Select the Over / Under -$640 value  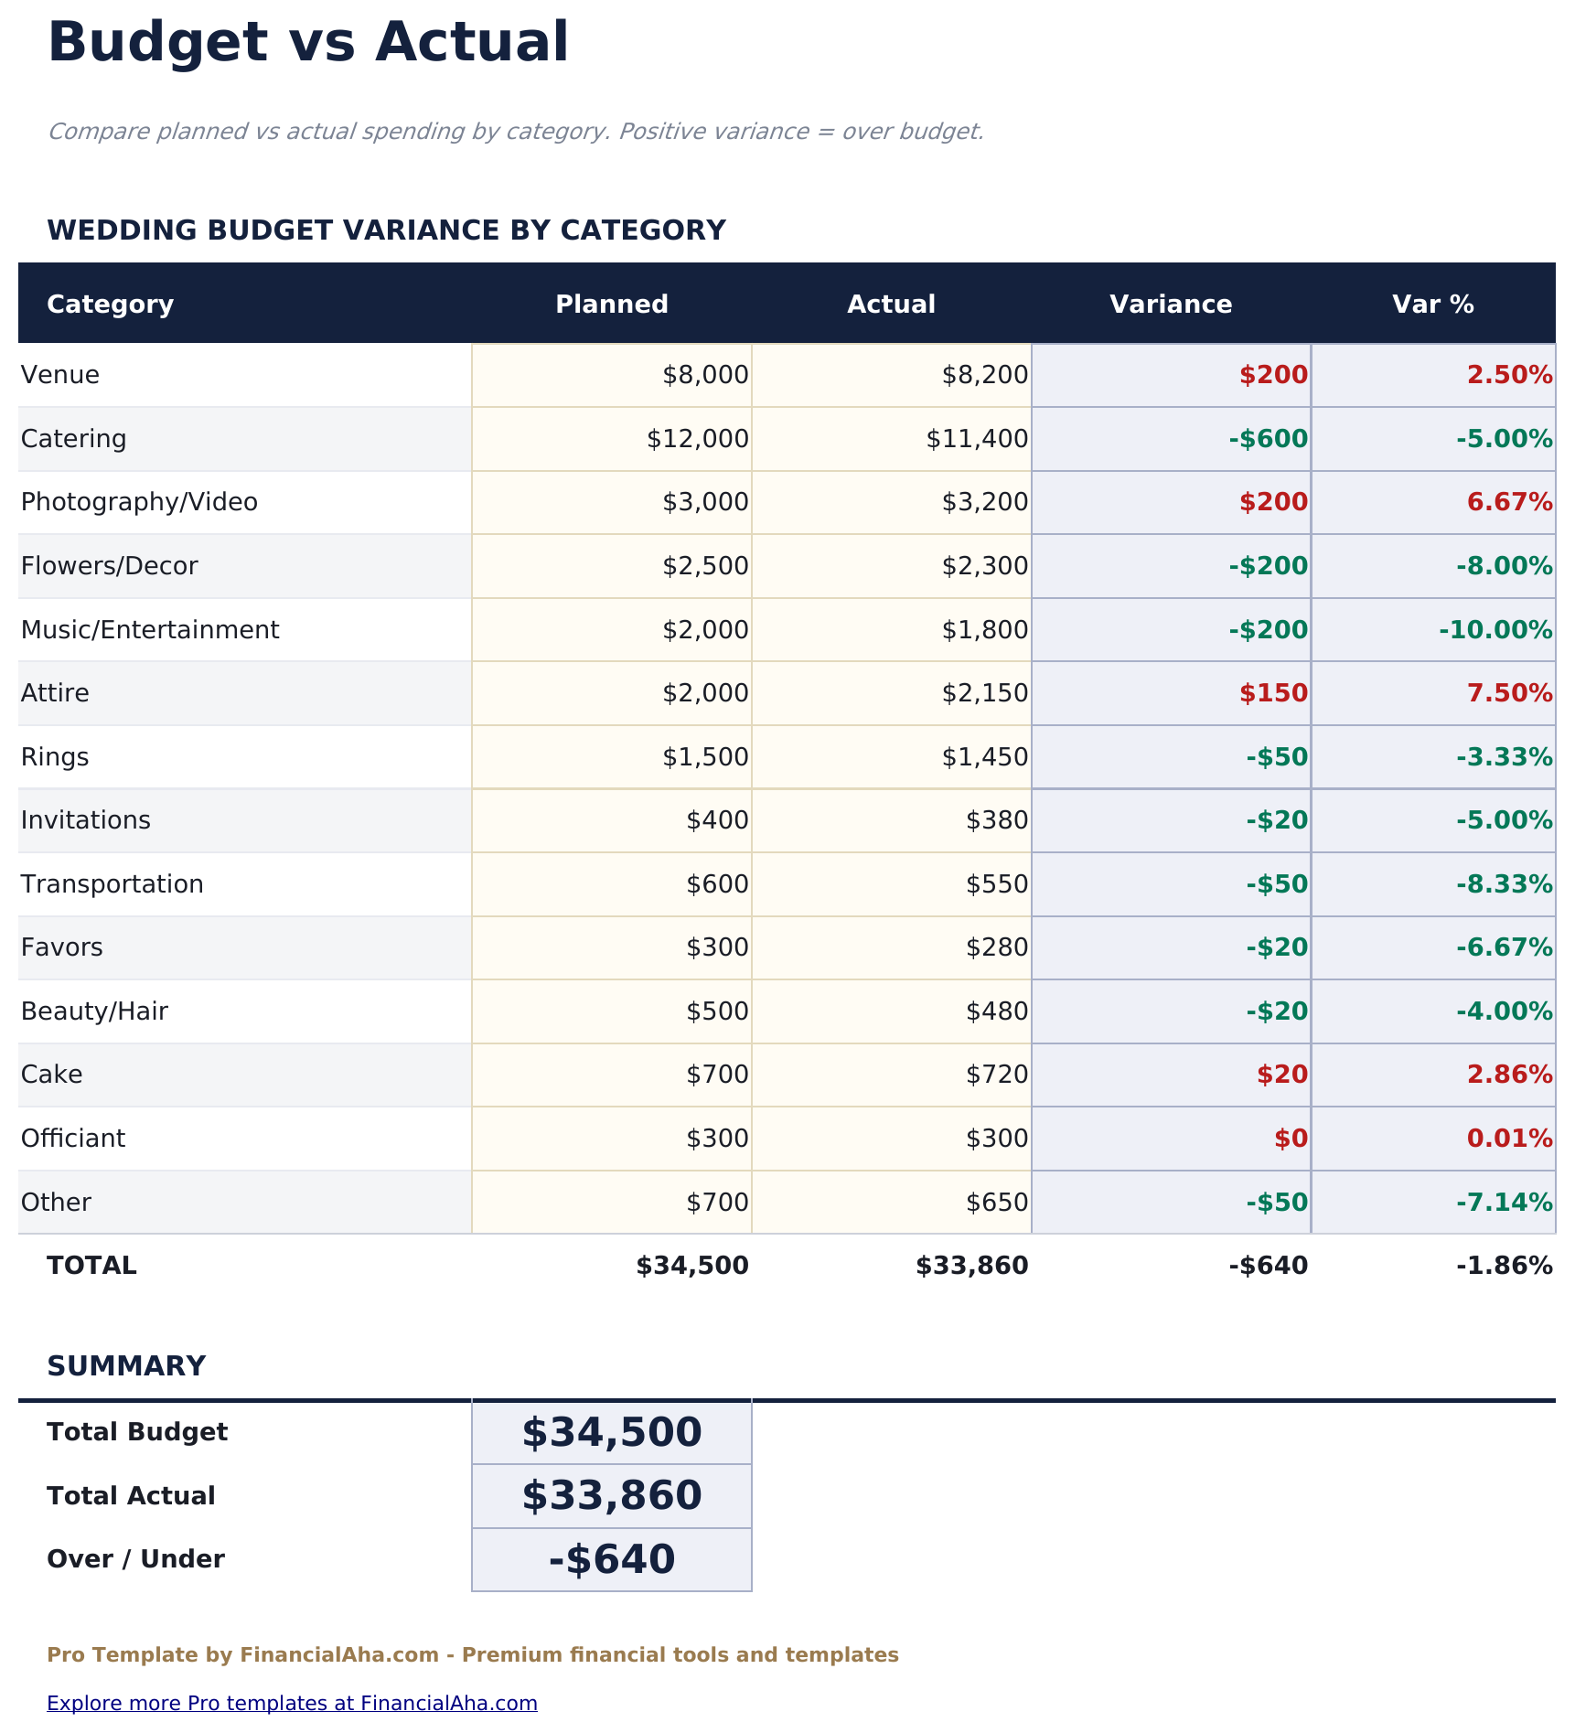[612, 1559]
